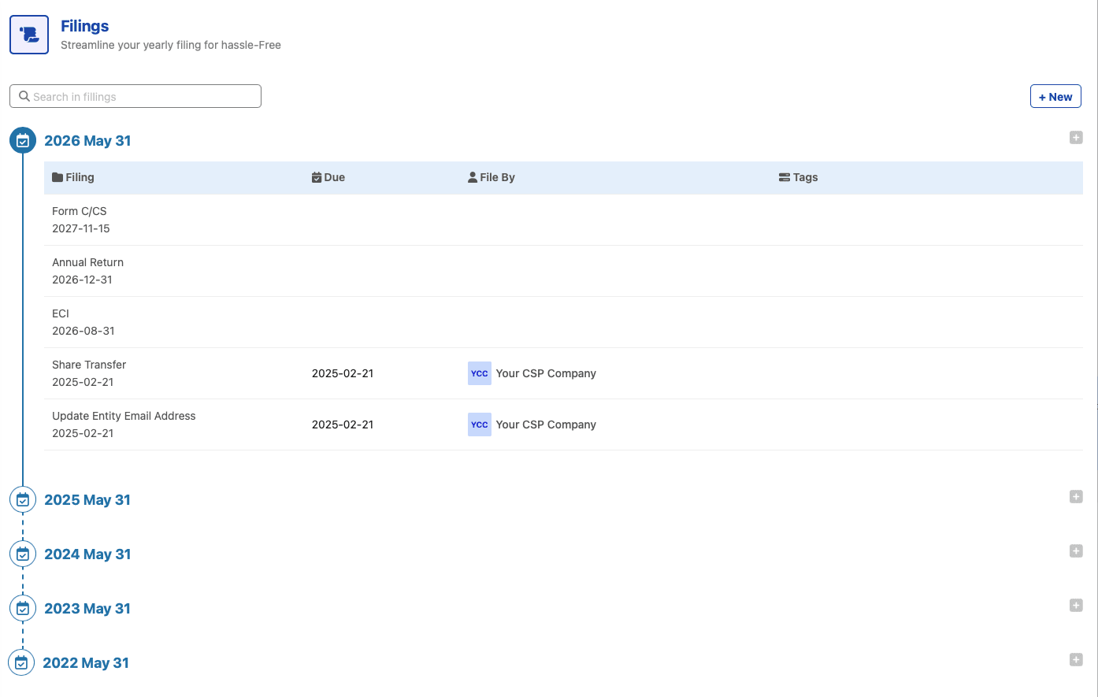Click the + New button
The height and width of the screenshot is (697, 1098).
[x=1055, y=97]
